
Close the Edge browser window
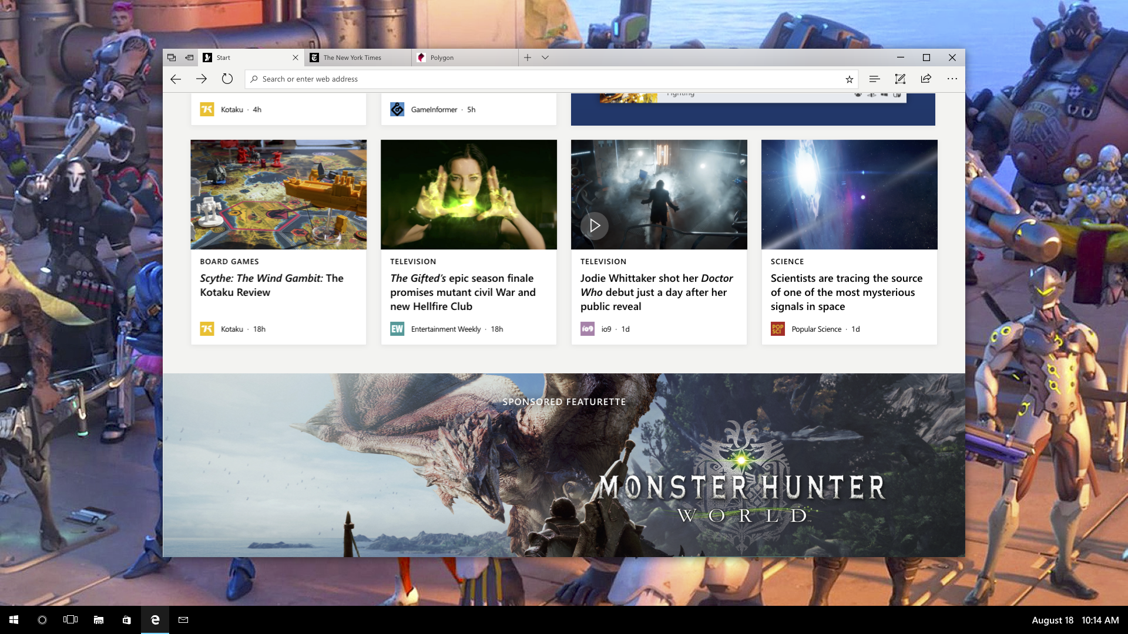pos(952,58)
